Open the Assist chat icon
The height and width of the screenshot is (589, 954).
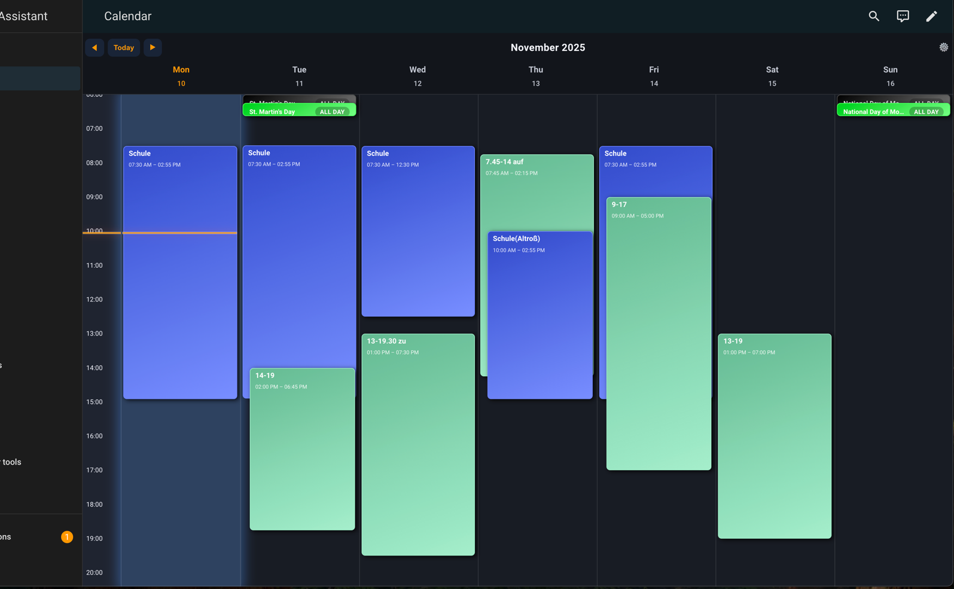(x=903, y=16)
